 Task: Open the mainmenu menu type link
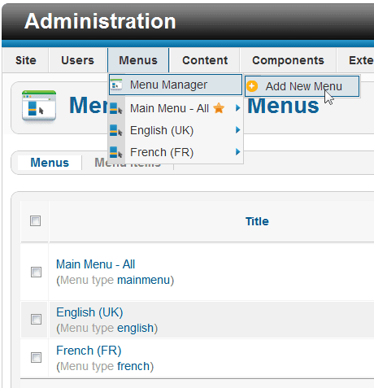[143, 280]
